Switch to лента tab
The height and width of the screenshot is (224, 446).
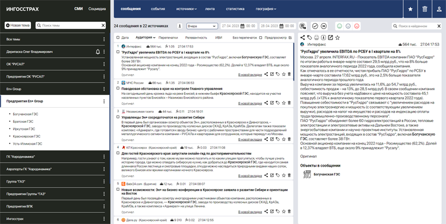pos(210,9)
